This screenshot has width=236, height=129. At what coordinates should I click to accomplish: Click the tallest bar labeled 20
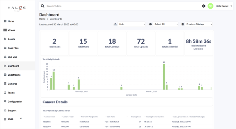[x=164, y=77]
